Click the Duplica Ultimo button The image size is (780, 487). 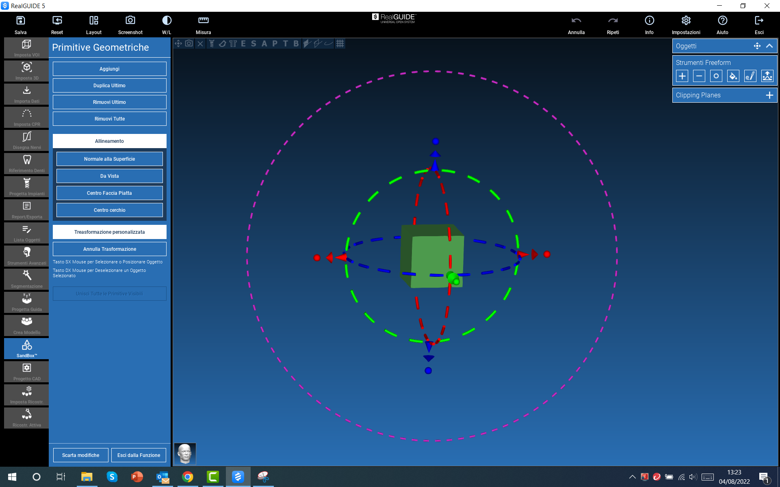(109, 86)
